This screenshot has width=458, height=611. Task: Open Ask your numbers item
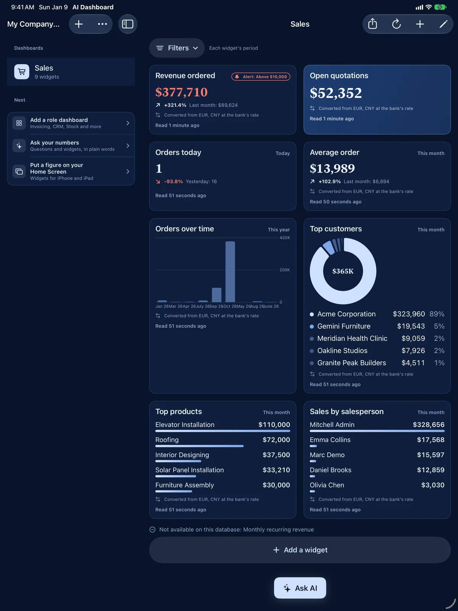(71, 146)
